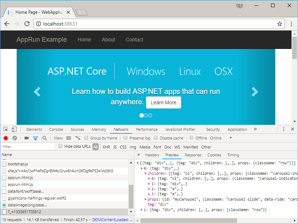298x224 pixels.
Task: Open network search with magnifier icon
Action: [45, 138]
